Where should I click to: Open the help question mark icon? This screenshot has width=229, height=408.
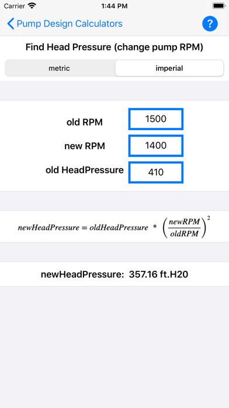pyautogui.click(x=210, y=24)
